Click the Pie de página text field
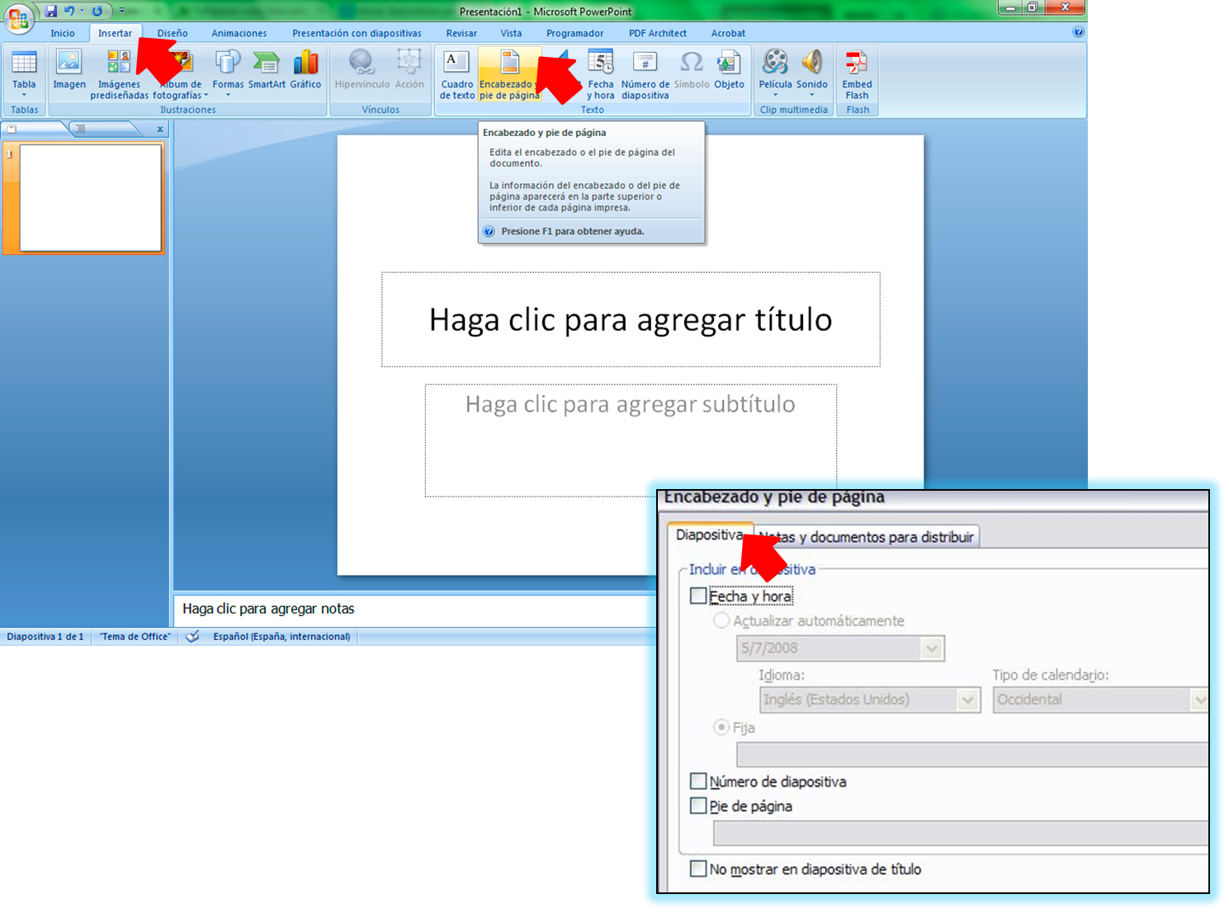This screenshot has width=1229, height=913. (961, 833)
